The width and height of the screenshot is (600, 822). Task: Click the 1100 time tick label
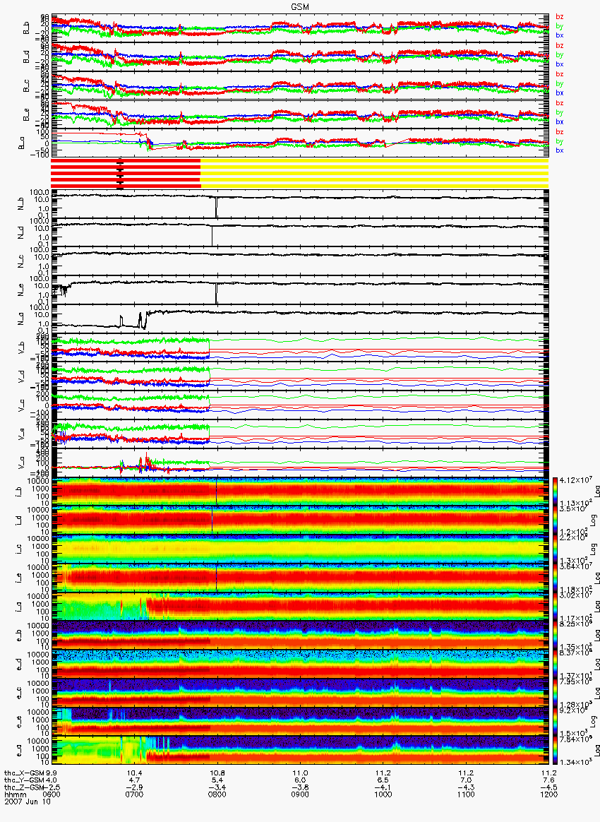466,794
